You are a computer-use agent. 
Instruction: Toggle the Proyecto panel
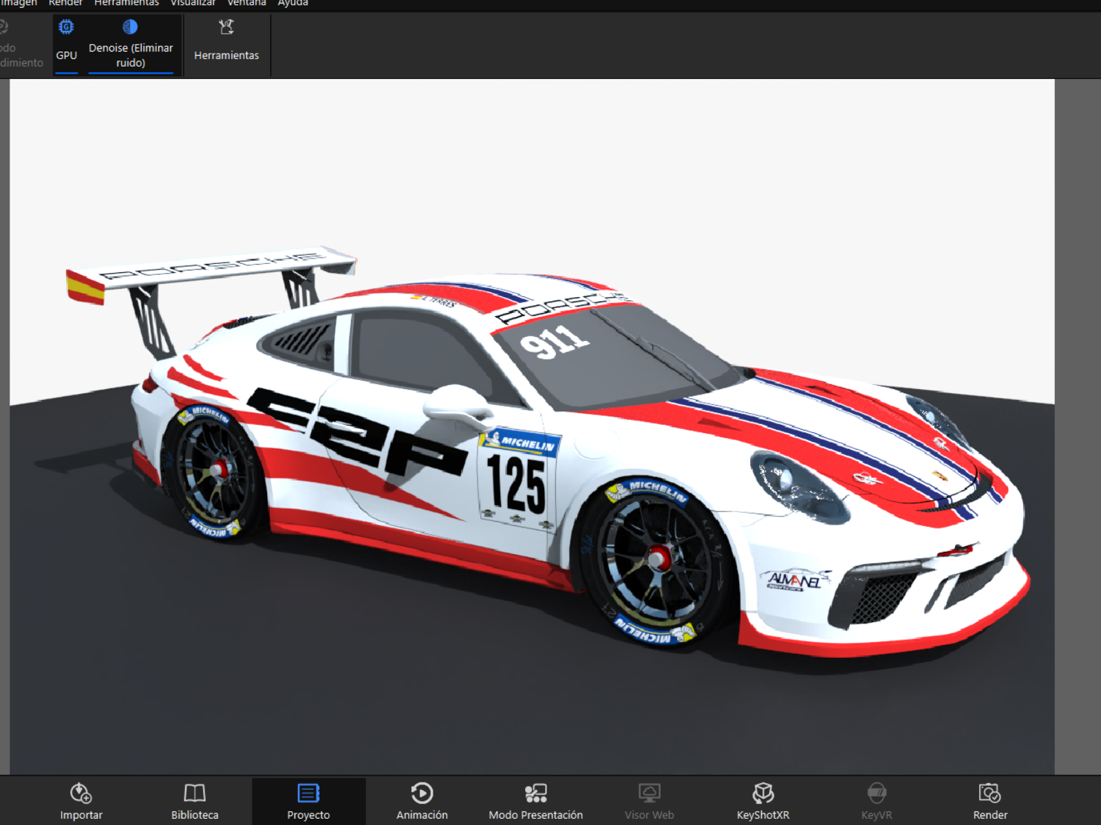pyautogui.click(x=308, y=801)
